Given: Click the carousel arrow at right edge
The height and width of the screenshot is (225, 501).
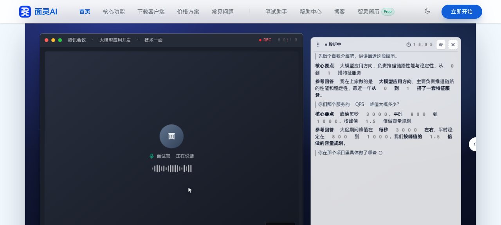Looking at the screenshot, I should (473, 144).
